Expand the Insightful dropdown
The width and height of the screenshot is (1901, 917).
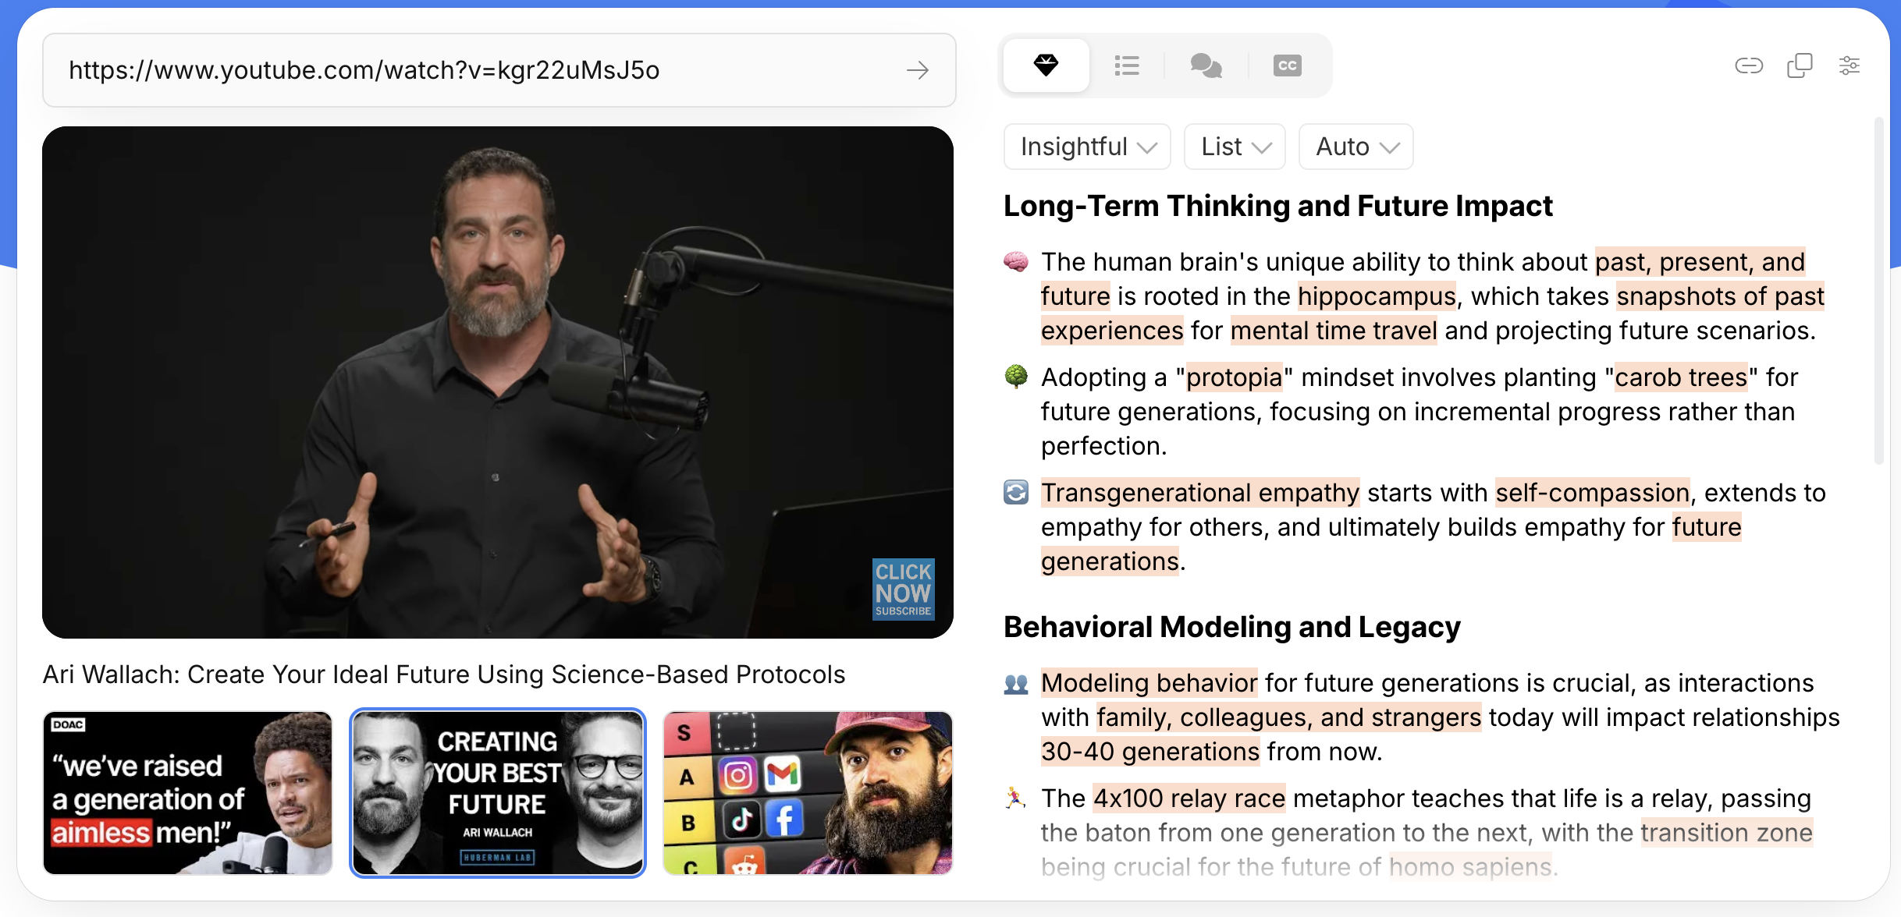pyautogui.click(x=1087, y=147)
